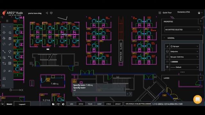Screen dimensions: 205x115
Task: Click the 7.48mq text in the drawing
Action: [x=54, y=84]
